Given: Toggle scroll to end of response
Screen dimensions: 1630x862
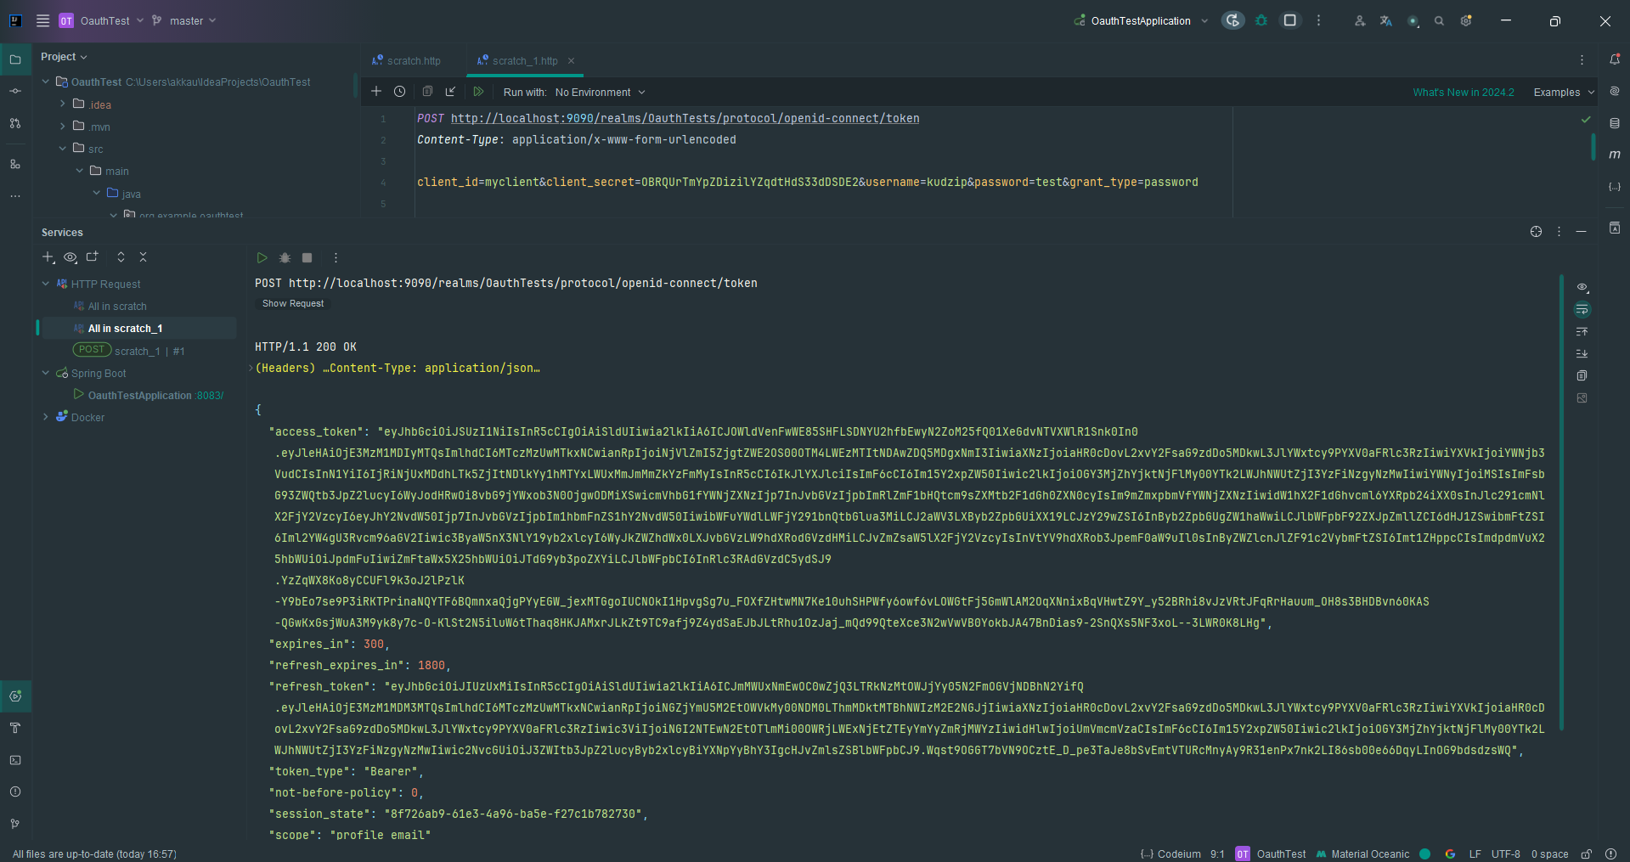Looking at the screenshot, I should (x=1582, y=353).
